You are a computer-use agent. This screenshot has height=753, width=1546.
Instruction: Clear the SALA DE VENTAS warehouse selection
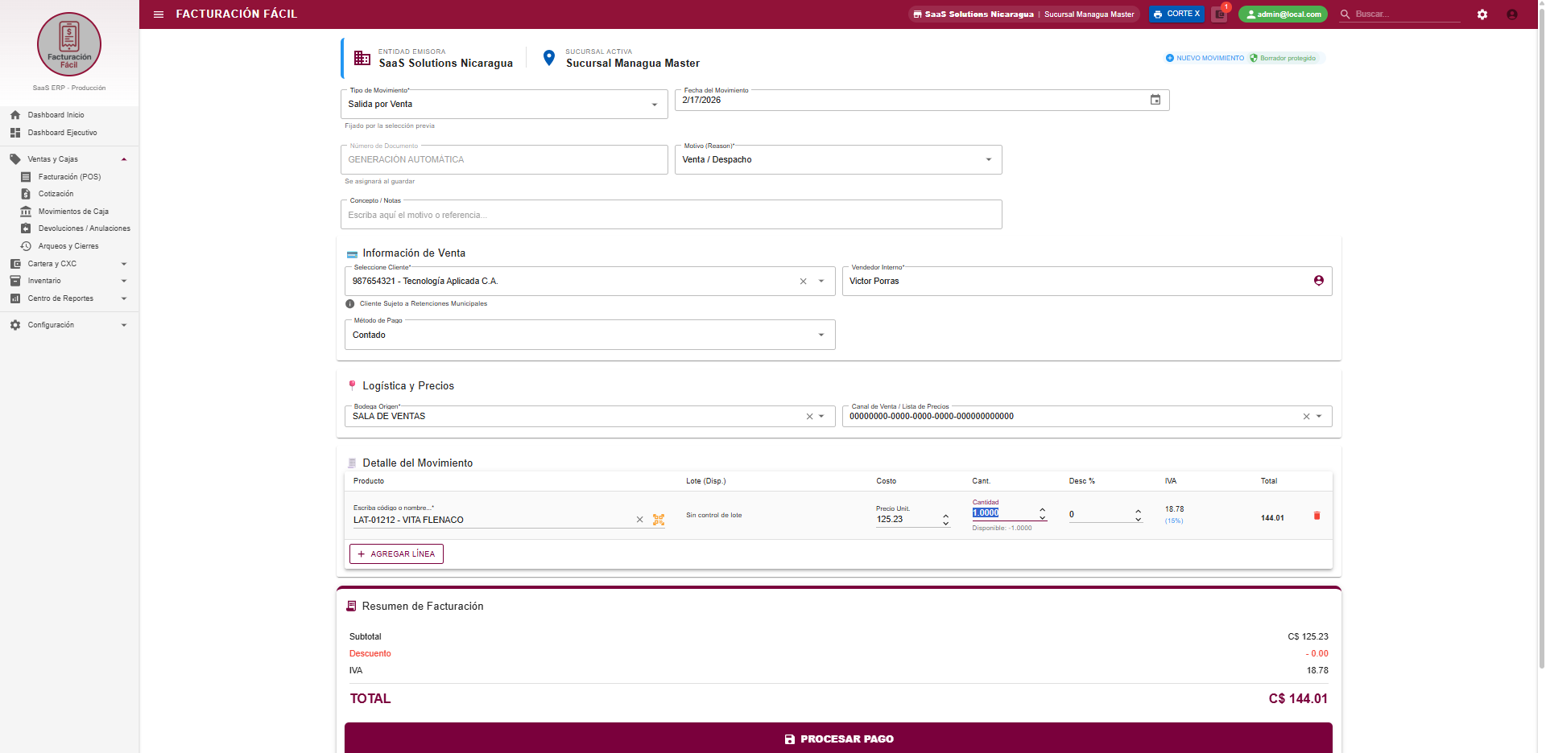(809, 417)
